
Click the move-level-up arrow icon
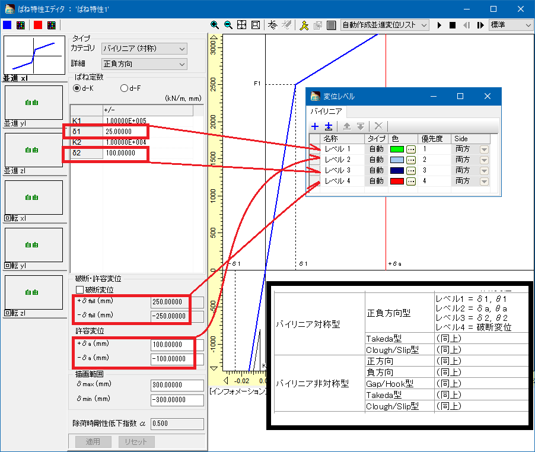(346, 126)
